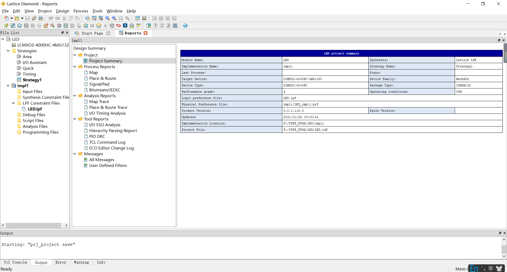Click the Print toolbar icon
Viewport: 507px width, 272px height.
pos(41,18)
